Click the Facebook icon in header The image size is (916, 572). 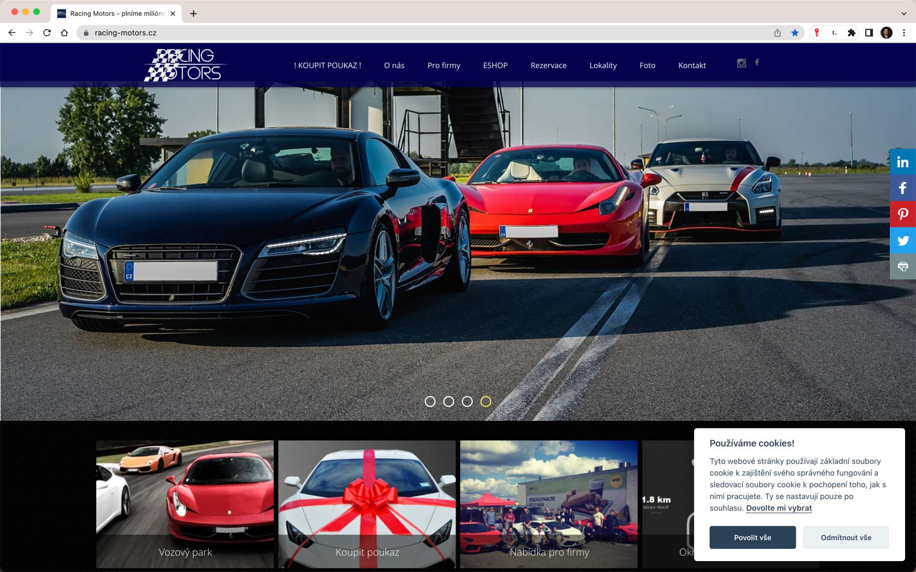point(757,62)
